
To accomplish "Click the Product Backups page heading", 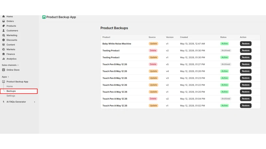I will pyautogui.click(x=114, y=28).
